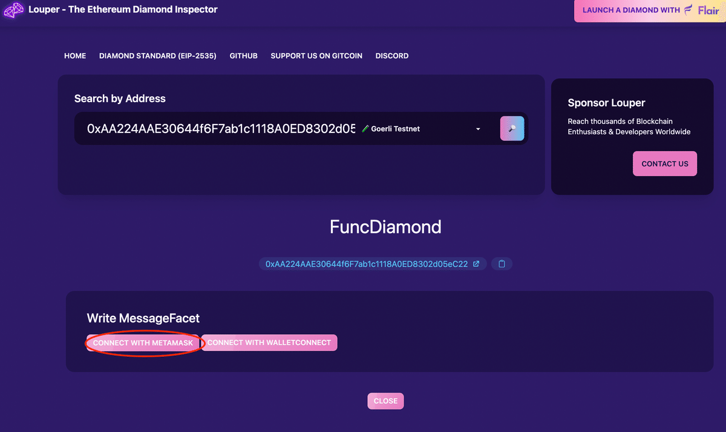Open SUPPORT US ON GITCOIN link
Image resolution: width=726 pixels, height=432 pixels.
[x=316, y=56]
